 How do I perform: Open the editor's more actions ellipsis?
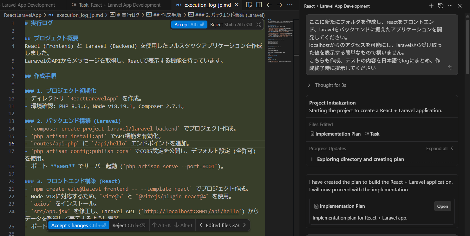pyautogui.click(x=290, y=5)
